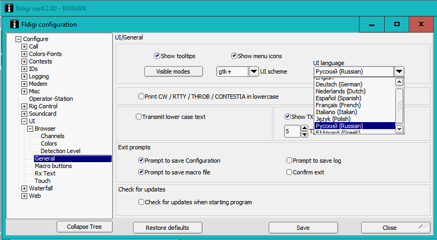Open the UI scheme dropdown arrow
This screenshot has width=437, height=240.
253,71
